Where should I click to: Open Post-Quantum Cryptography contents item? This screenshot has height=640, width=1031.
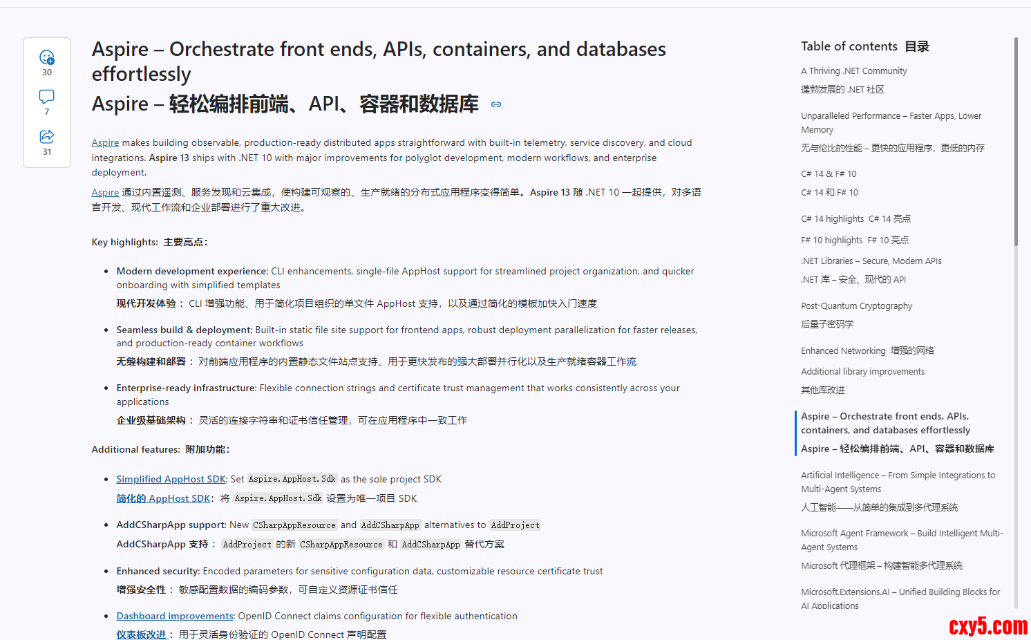click(x=856, y=306)
